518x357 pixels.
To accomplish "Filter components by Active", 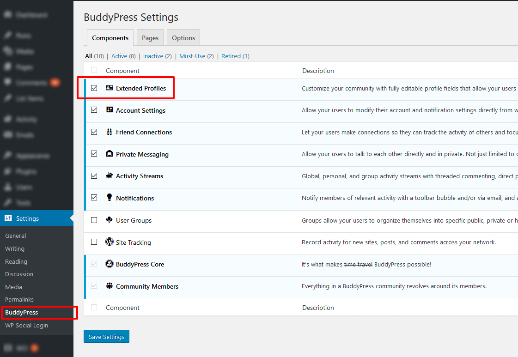I will [x=119, y=56].
